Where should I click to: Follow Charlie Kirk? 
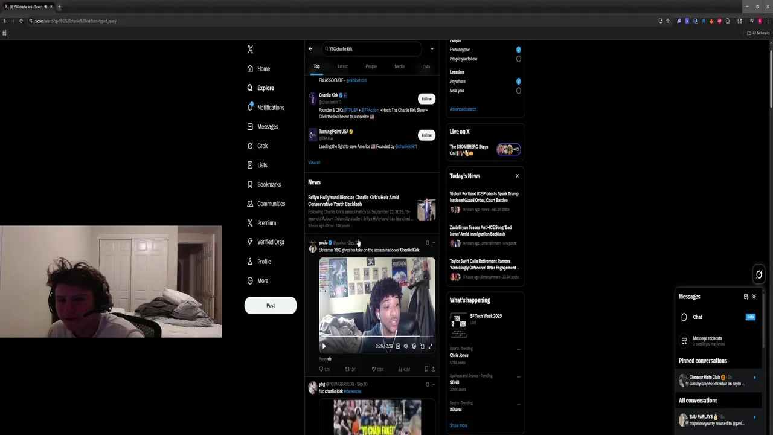[x=426, y=98]
